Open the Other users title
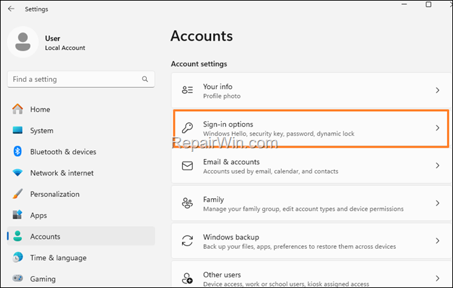This screenshot has width=453, height=288. pyautogui.click(x=222, y=275)
